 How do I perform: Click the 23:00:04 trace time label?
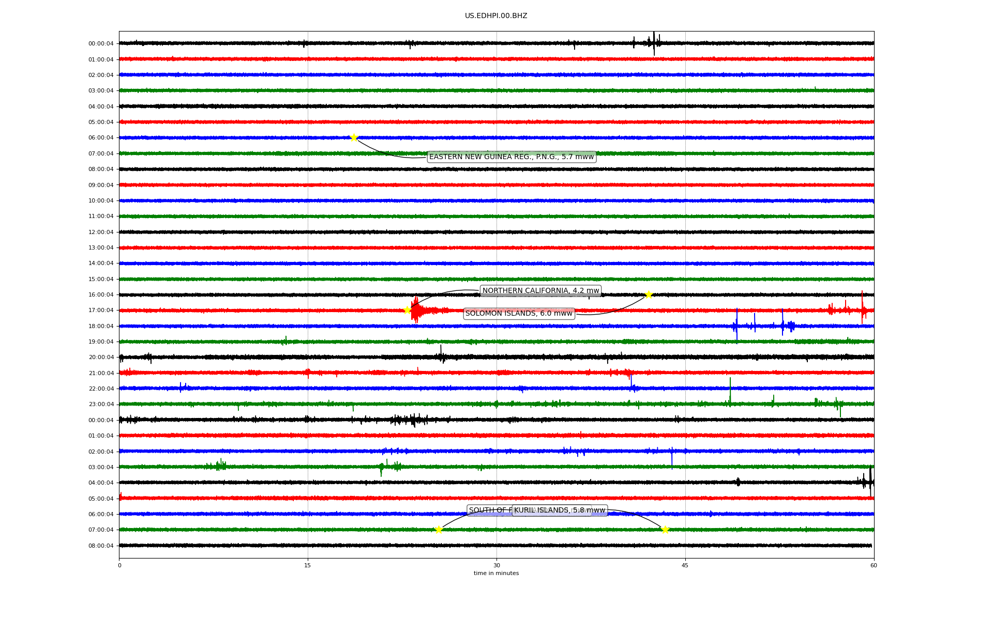tap(101, 405)
